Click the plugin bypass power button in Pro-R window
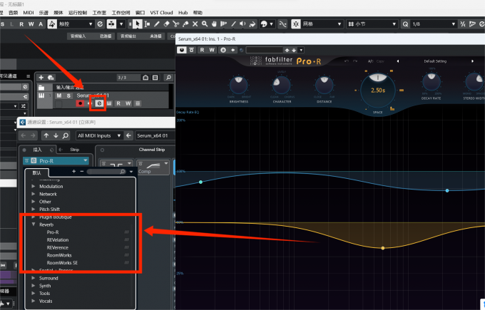 tap(182, 50)
